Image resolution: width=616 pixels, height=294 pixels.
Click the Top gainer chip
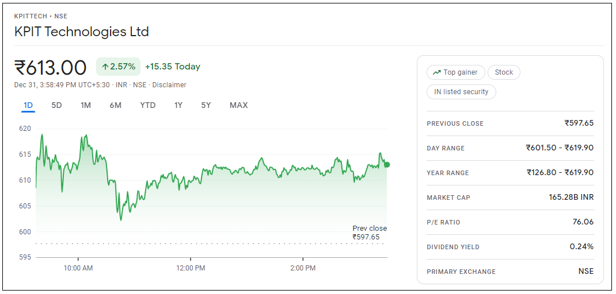pos(456,72)
